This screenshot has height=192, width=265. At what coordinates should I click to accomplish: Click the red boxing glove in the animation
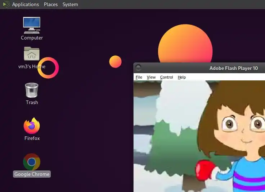coord(205,170)
